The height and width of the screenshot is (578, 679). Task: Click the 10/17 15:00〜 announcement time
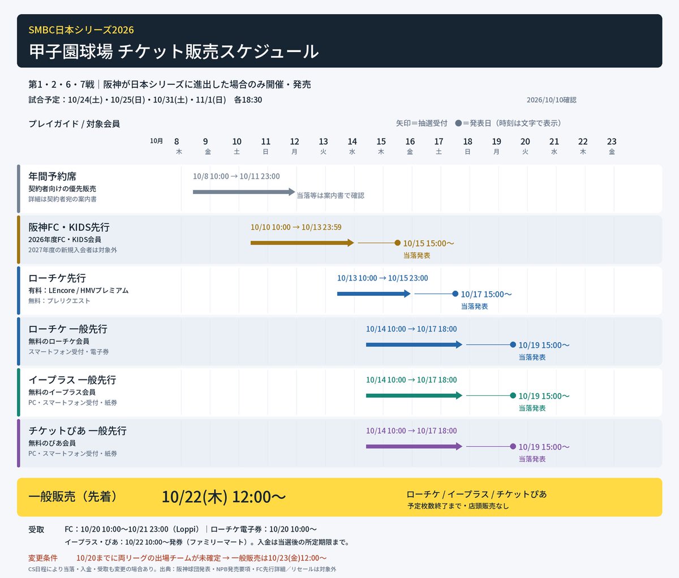(486, 294)
